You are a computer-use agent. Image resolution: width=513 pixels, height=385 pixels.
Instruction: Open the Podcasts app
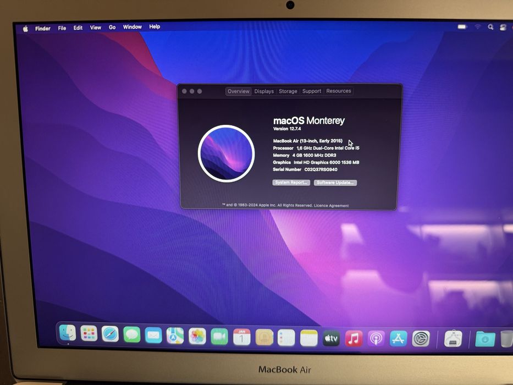pos(376,339)
